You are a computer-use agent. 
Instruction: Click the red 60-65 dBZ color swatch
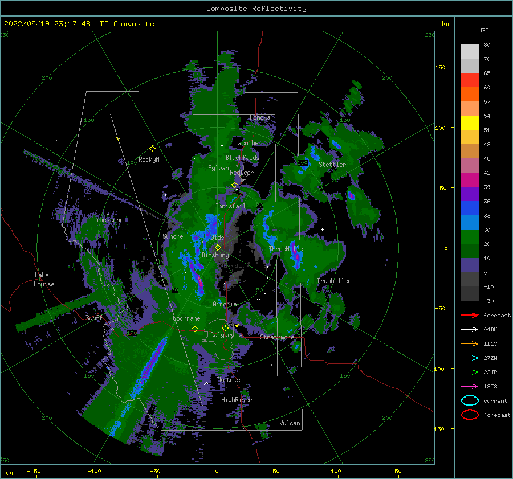tap(470, 80)
